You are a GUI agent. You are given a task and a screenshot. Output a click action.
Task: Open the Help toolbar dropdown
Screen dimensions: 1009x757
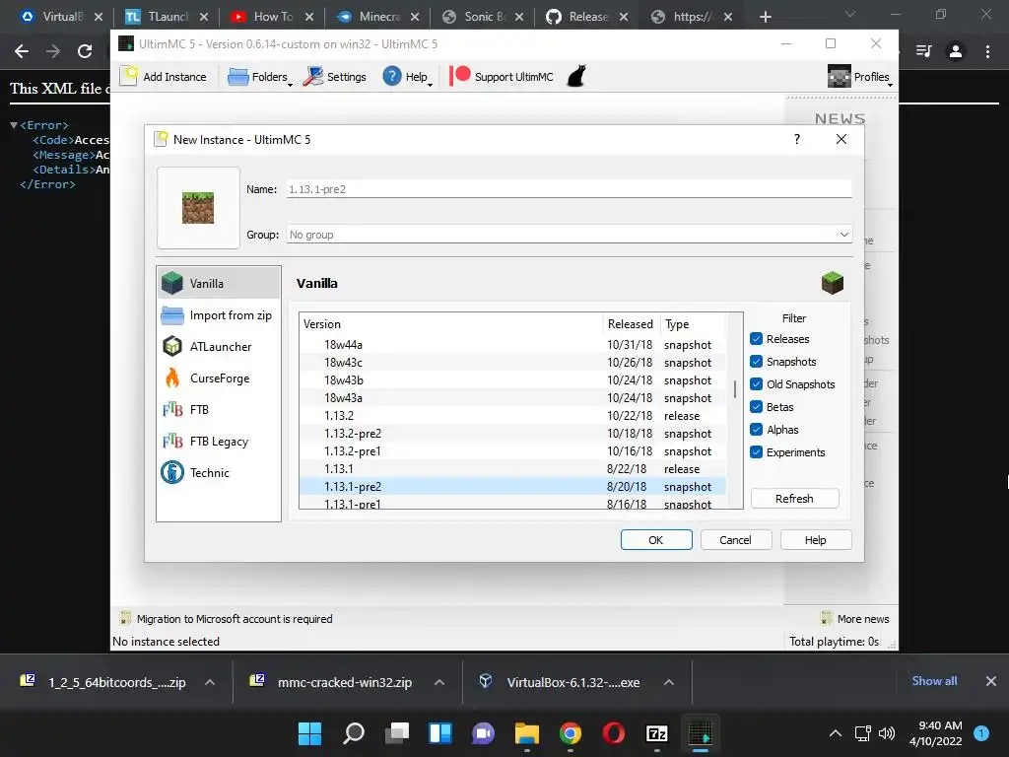click(x=407, y=77)
